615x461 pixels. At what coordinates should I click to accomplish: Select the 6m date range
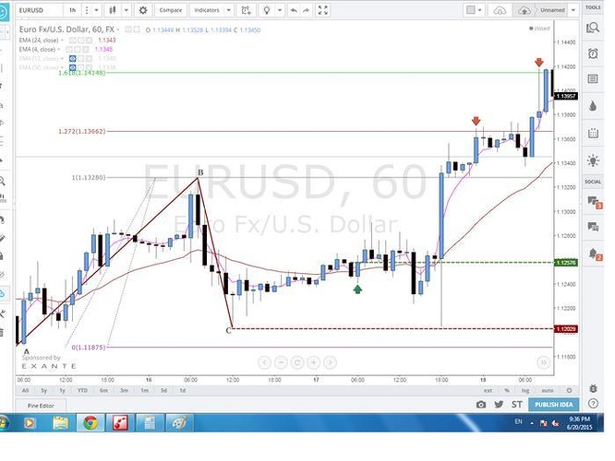(x=103, y=391)
